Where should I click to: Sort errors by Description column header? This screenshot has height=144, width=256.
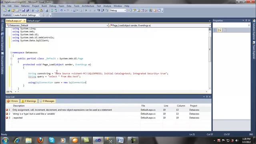click(19, 106)
